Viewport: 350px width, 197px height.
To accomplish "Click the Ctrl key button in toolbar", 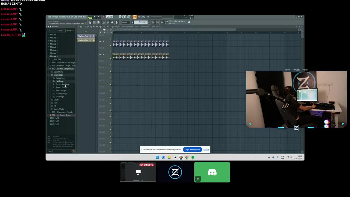I will pos(157,22).
